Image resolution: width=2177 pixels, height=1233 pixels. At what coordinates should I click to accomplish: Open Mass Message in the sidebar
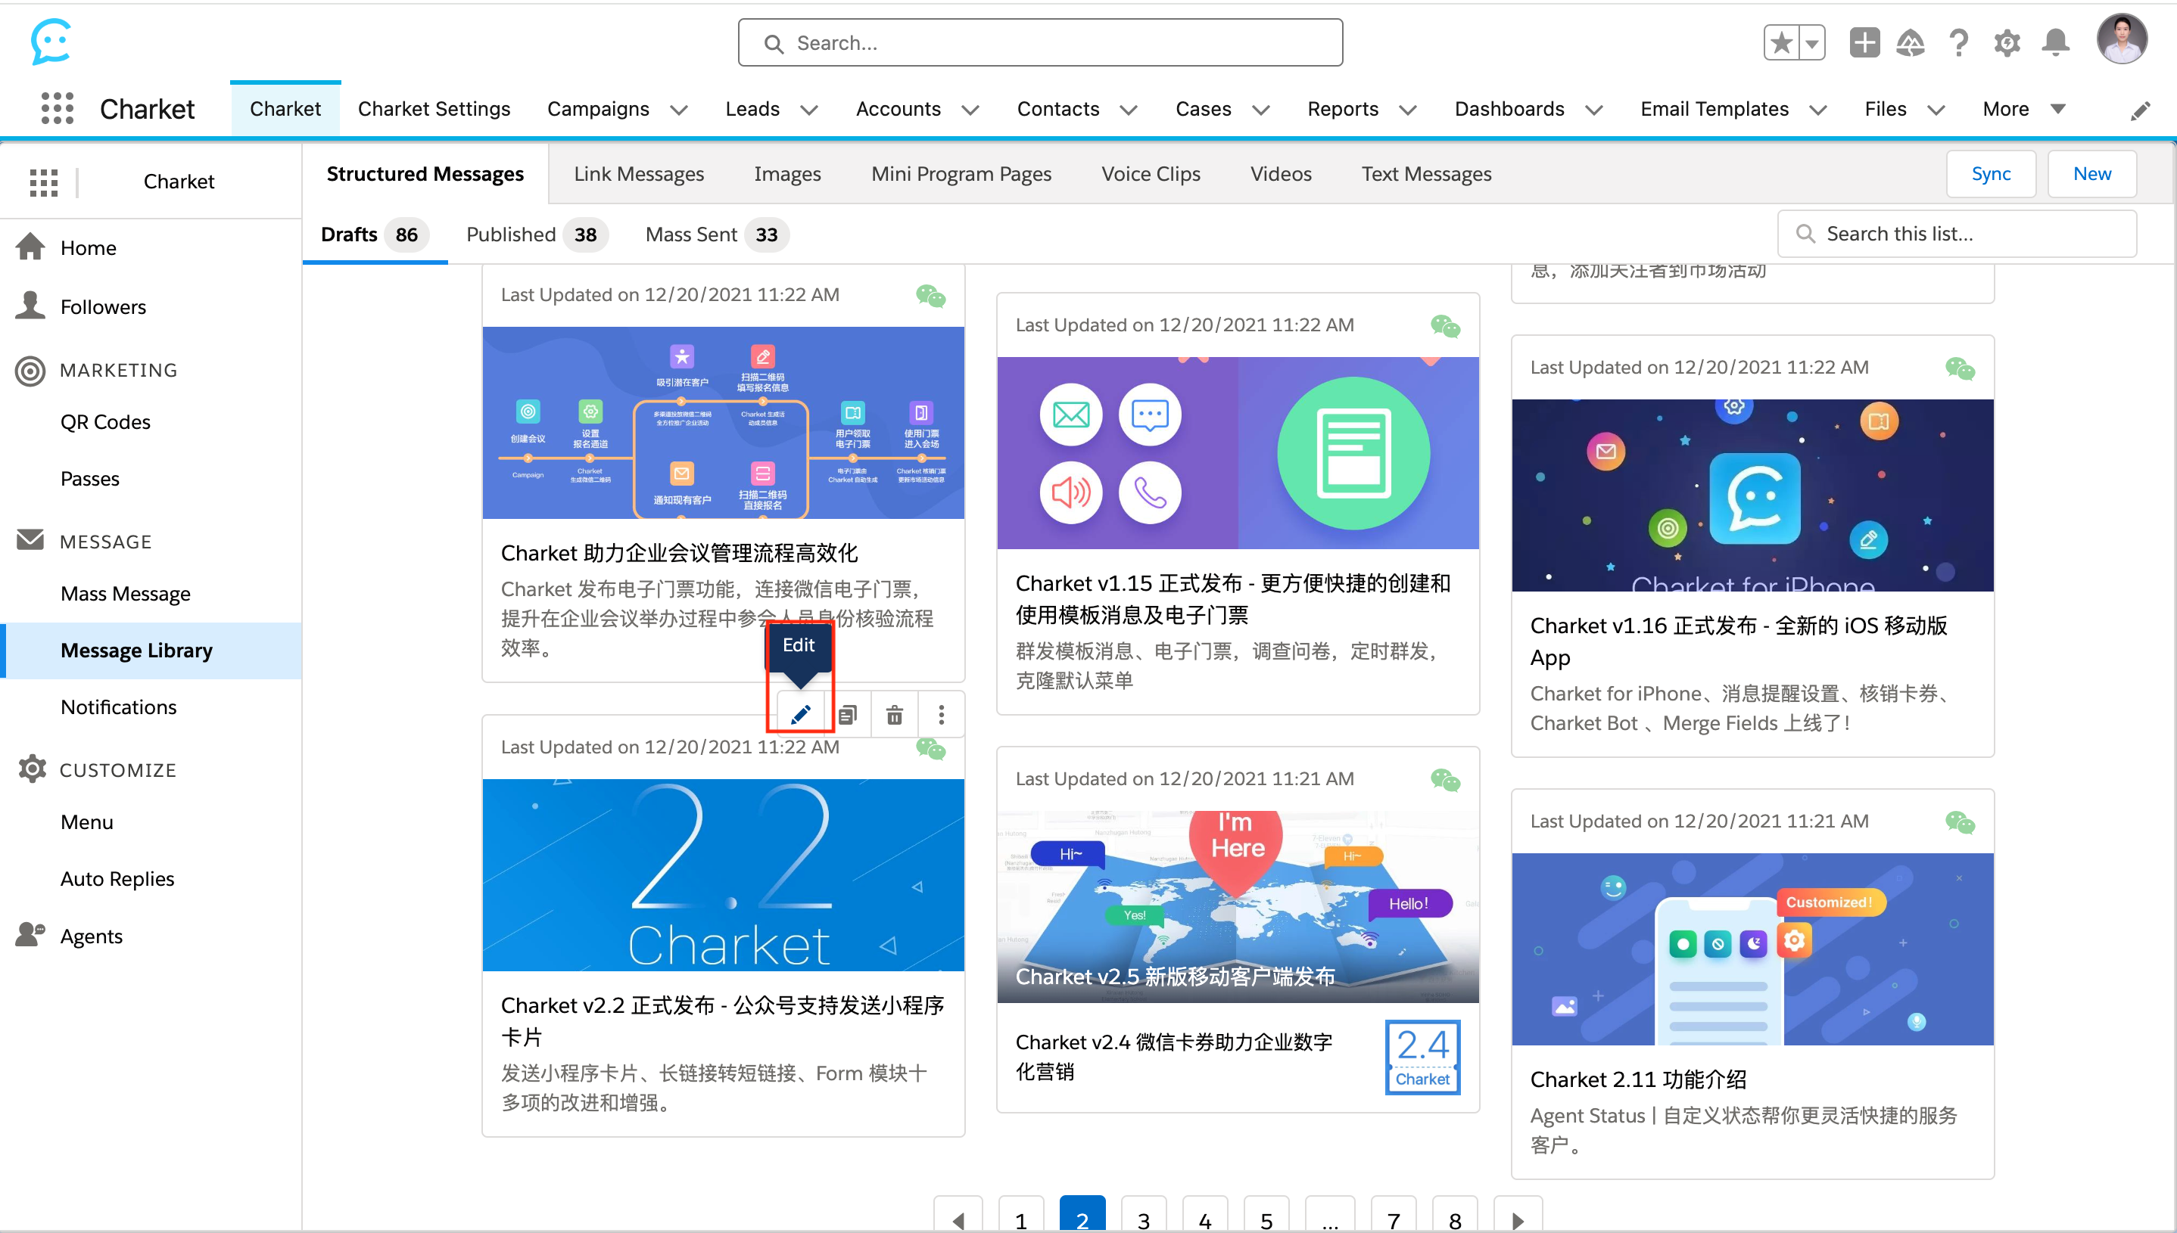pos(126,594)
